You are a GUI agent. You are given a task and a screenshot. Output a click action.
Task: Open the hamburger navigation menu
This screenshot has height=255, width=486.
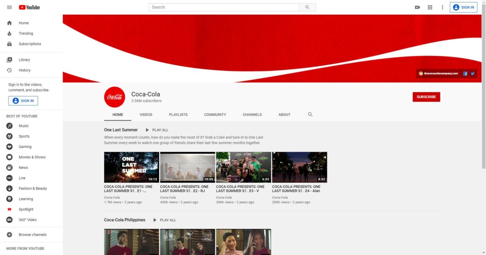click(x=9, y=7)
